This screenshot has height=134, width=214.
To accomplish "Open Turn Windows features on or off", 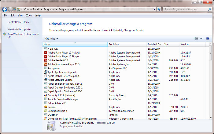I will 23,36.
